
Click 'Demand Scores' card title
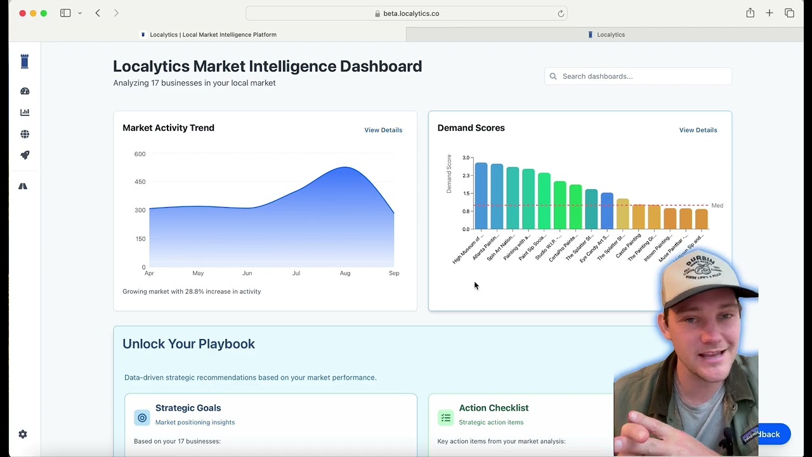(471, 128)
